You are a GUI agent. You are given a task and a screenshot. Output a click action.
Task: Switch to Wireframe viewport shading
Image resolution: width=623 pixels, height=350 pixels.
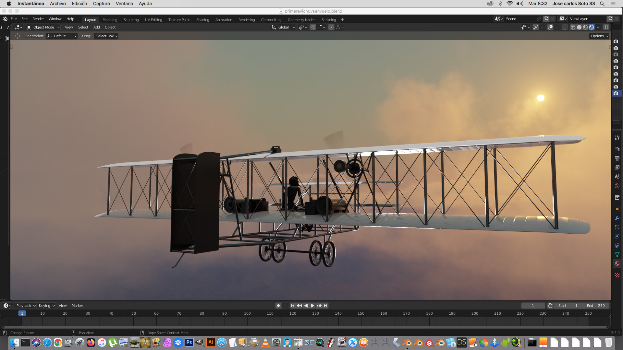(573, 27)
